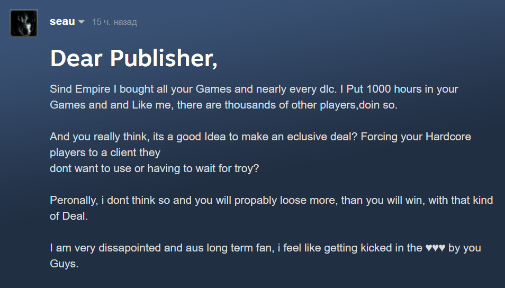Click the 'Dear Publisher,' heading

point(133,58)
